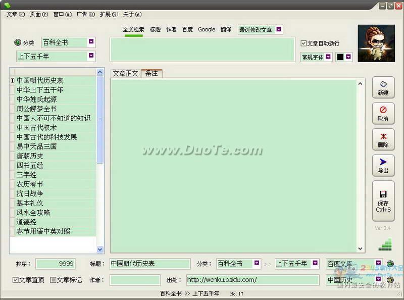Select the Google search option
Image resolution: width=404 pixels, height=300 pixels.
pos(207,30)
